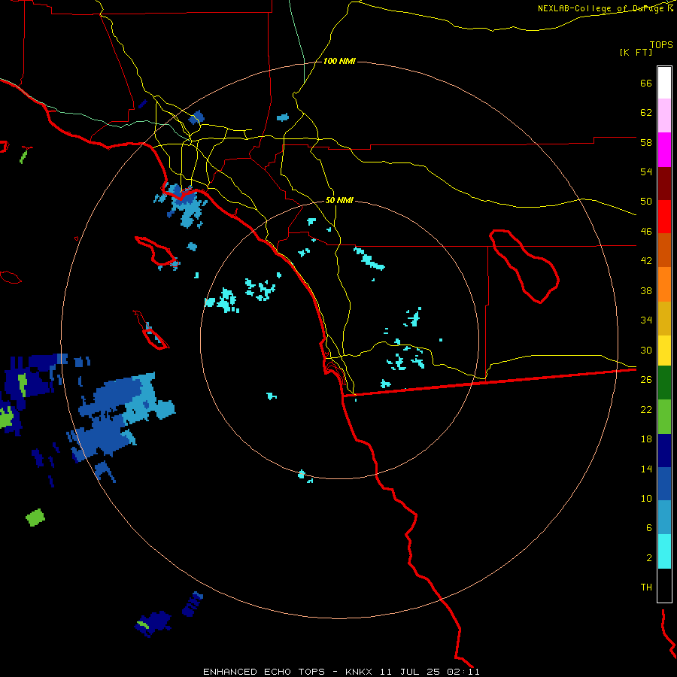Click the "TOPS" legend title
Image resolution: width=677 pixels, height=677 pixels.
(661, 44)
